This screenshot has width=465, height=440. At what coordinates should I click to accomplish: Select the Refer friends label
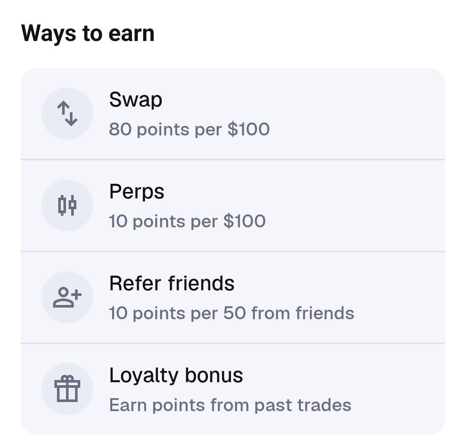pyautogui.click(x=172, y=283)
